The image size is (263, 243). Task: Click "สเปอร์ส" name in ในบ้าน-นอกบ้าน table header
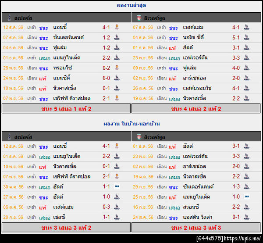tap(23, 137)
